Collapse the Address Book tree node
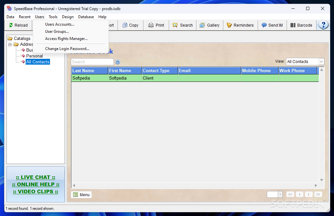Viewport: 334px width, 216px height. (10, 44)
